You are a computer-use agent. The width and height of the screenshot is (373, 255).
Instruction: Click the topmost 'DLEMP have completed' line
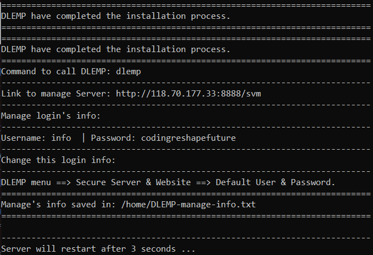point(115,16)
